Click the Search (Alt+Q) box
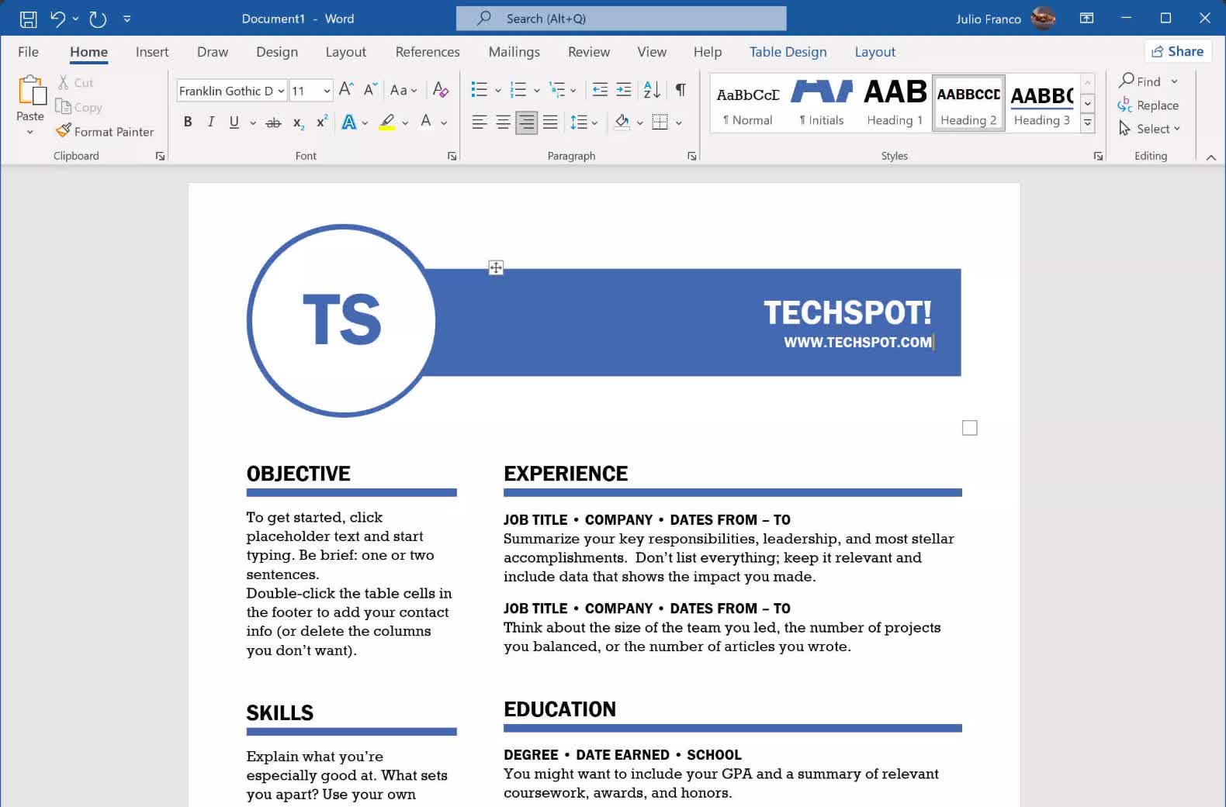1226x807 pixels. pyautogui.click(x=622, y=19)
